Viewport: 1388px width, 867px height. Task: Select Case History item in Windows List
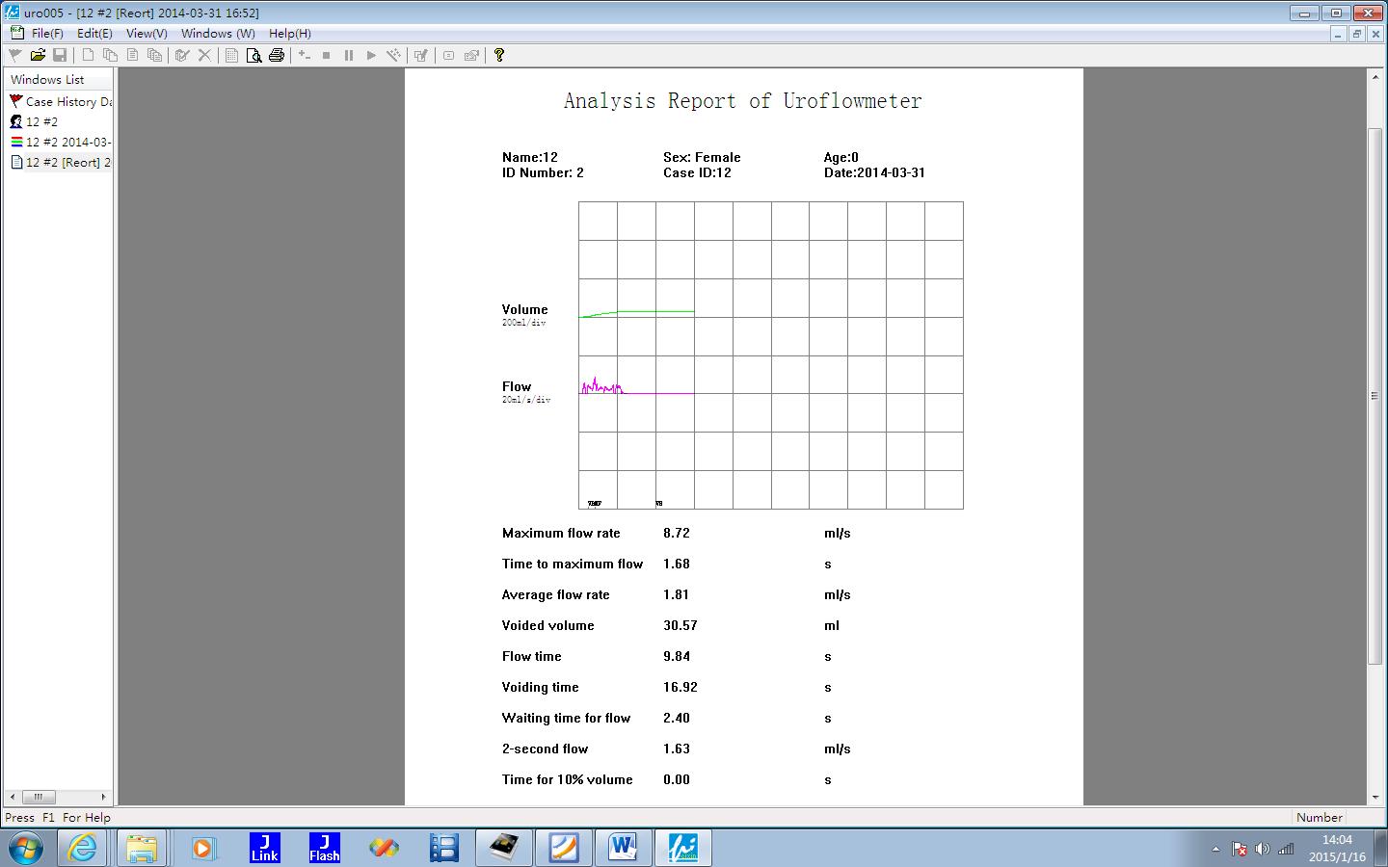tap(67, 101)
